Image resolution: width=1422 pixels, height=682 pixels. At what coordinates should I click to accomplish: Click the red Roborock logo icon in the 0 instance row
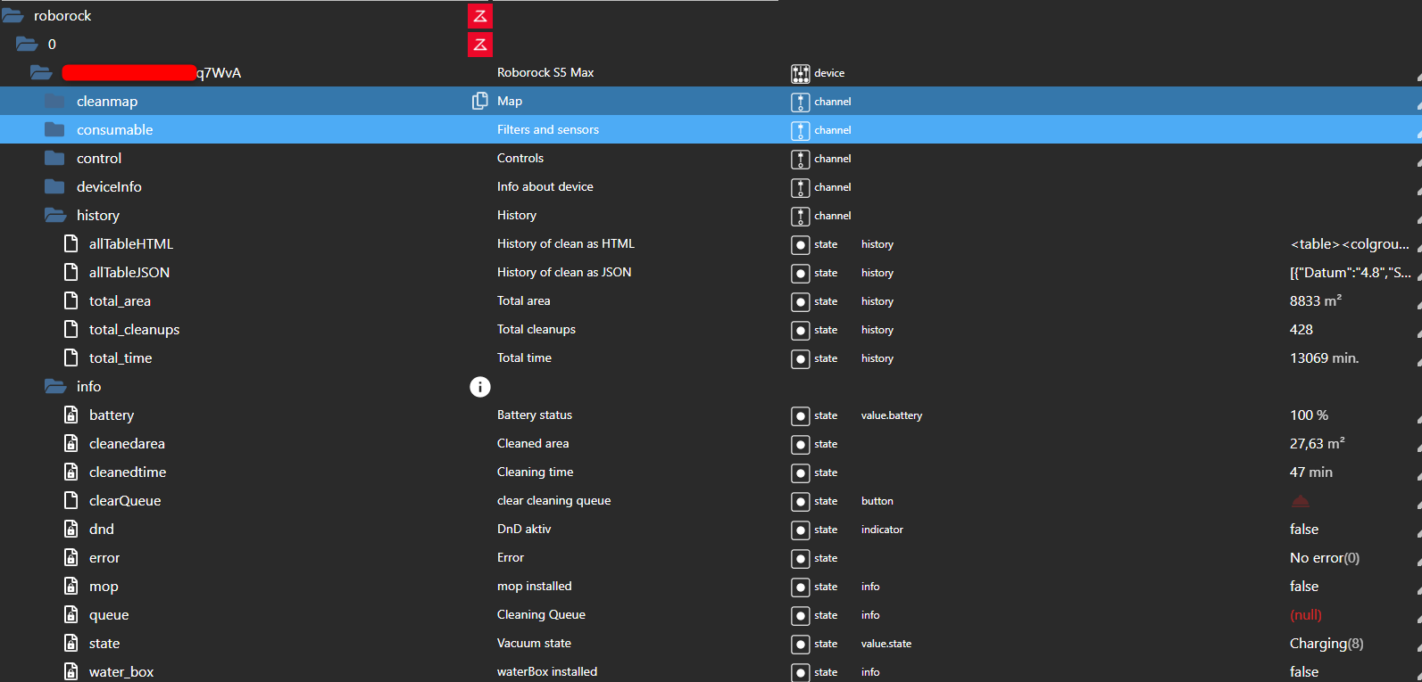[x=480, y=45]
